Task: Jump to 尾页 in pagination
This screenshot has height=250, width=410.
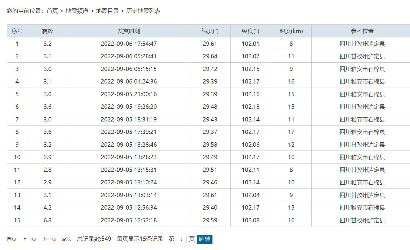Action: [x=67, y=239]
